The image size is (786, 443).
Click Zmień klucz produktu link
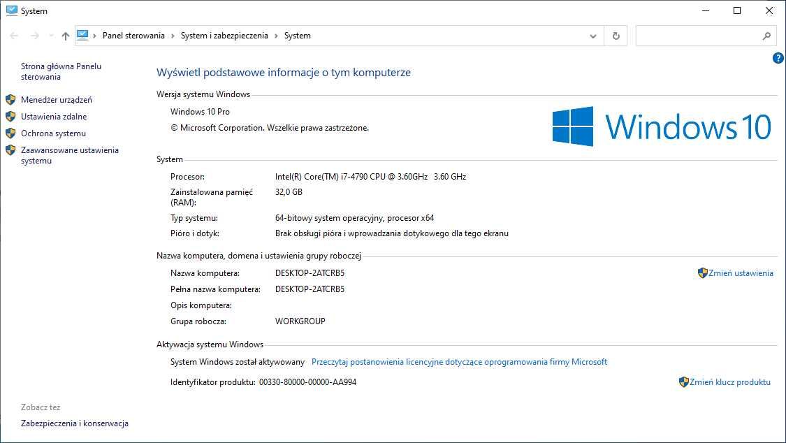tap(730, 382)
